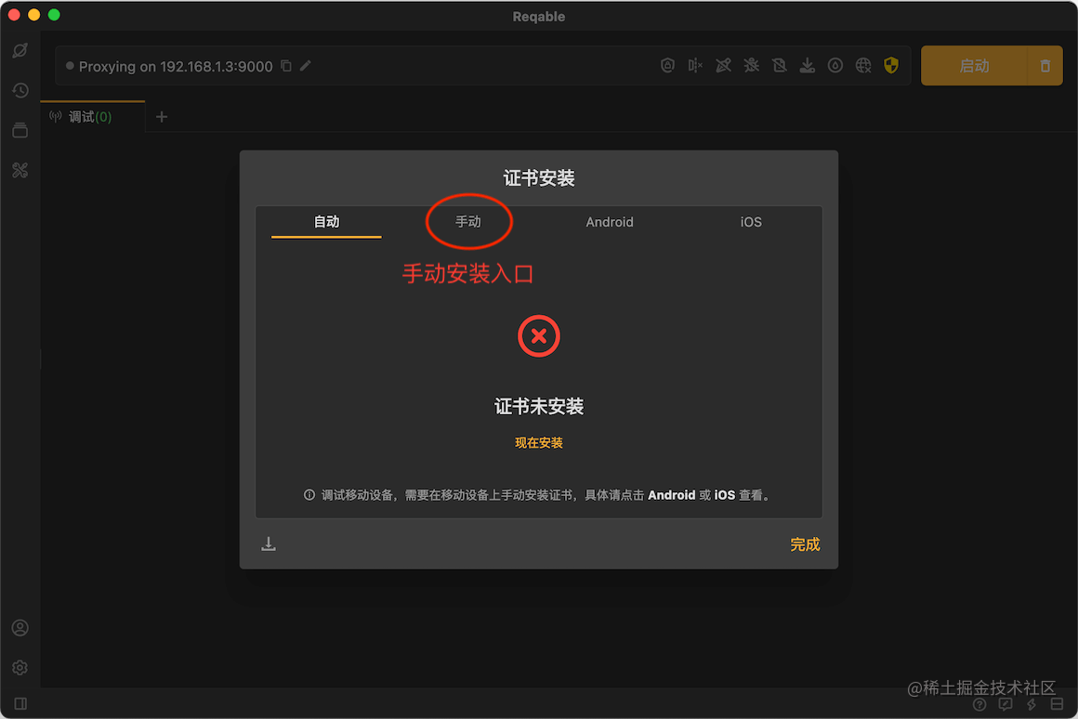Click the SSL lock shield icon in toolbar
Screen dimensions: 1078x719
667,65
